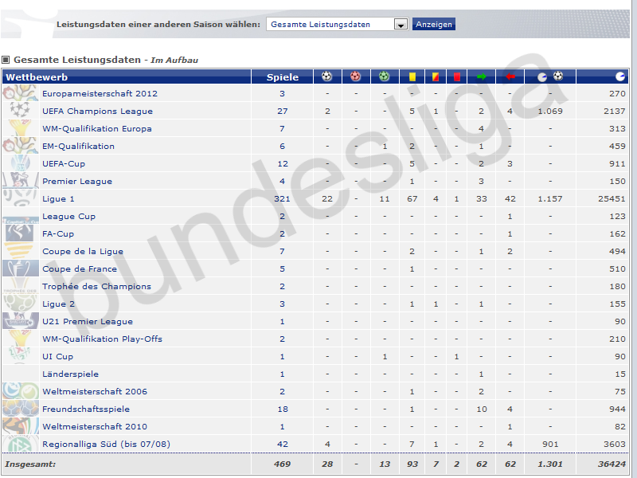Screen dimensions: 637x478
Task: Open the Freundschaftsspiele link
Action: point(86,409)
